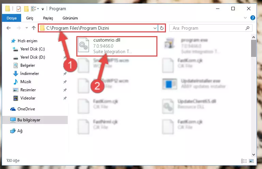Click the vertical scrollbar down arrow
The image size is (262, 169).
[253, 155]
